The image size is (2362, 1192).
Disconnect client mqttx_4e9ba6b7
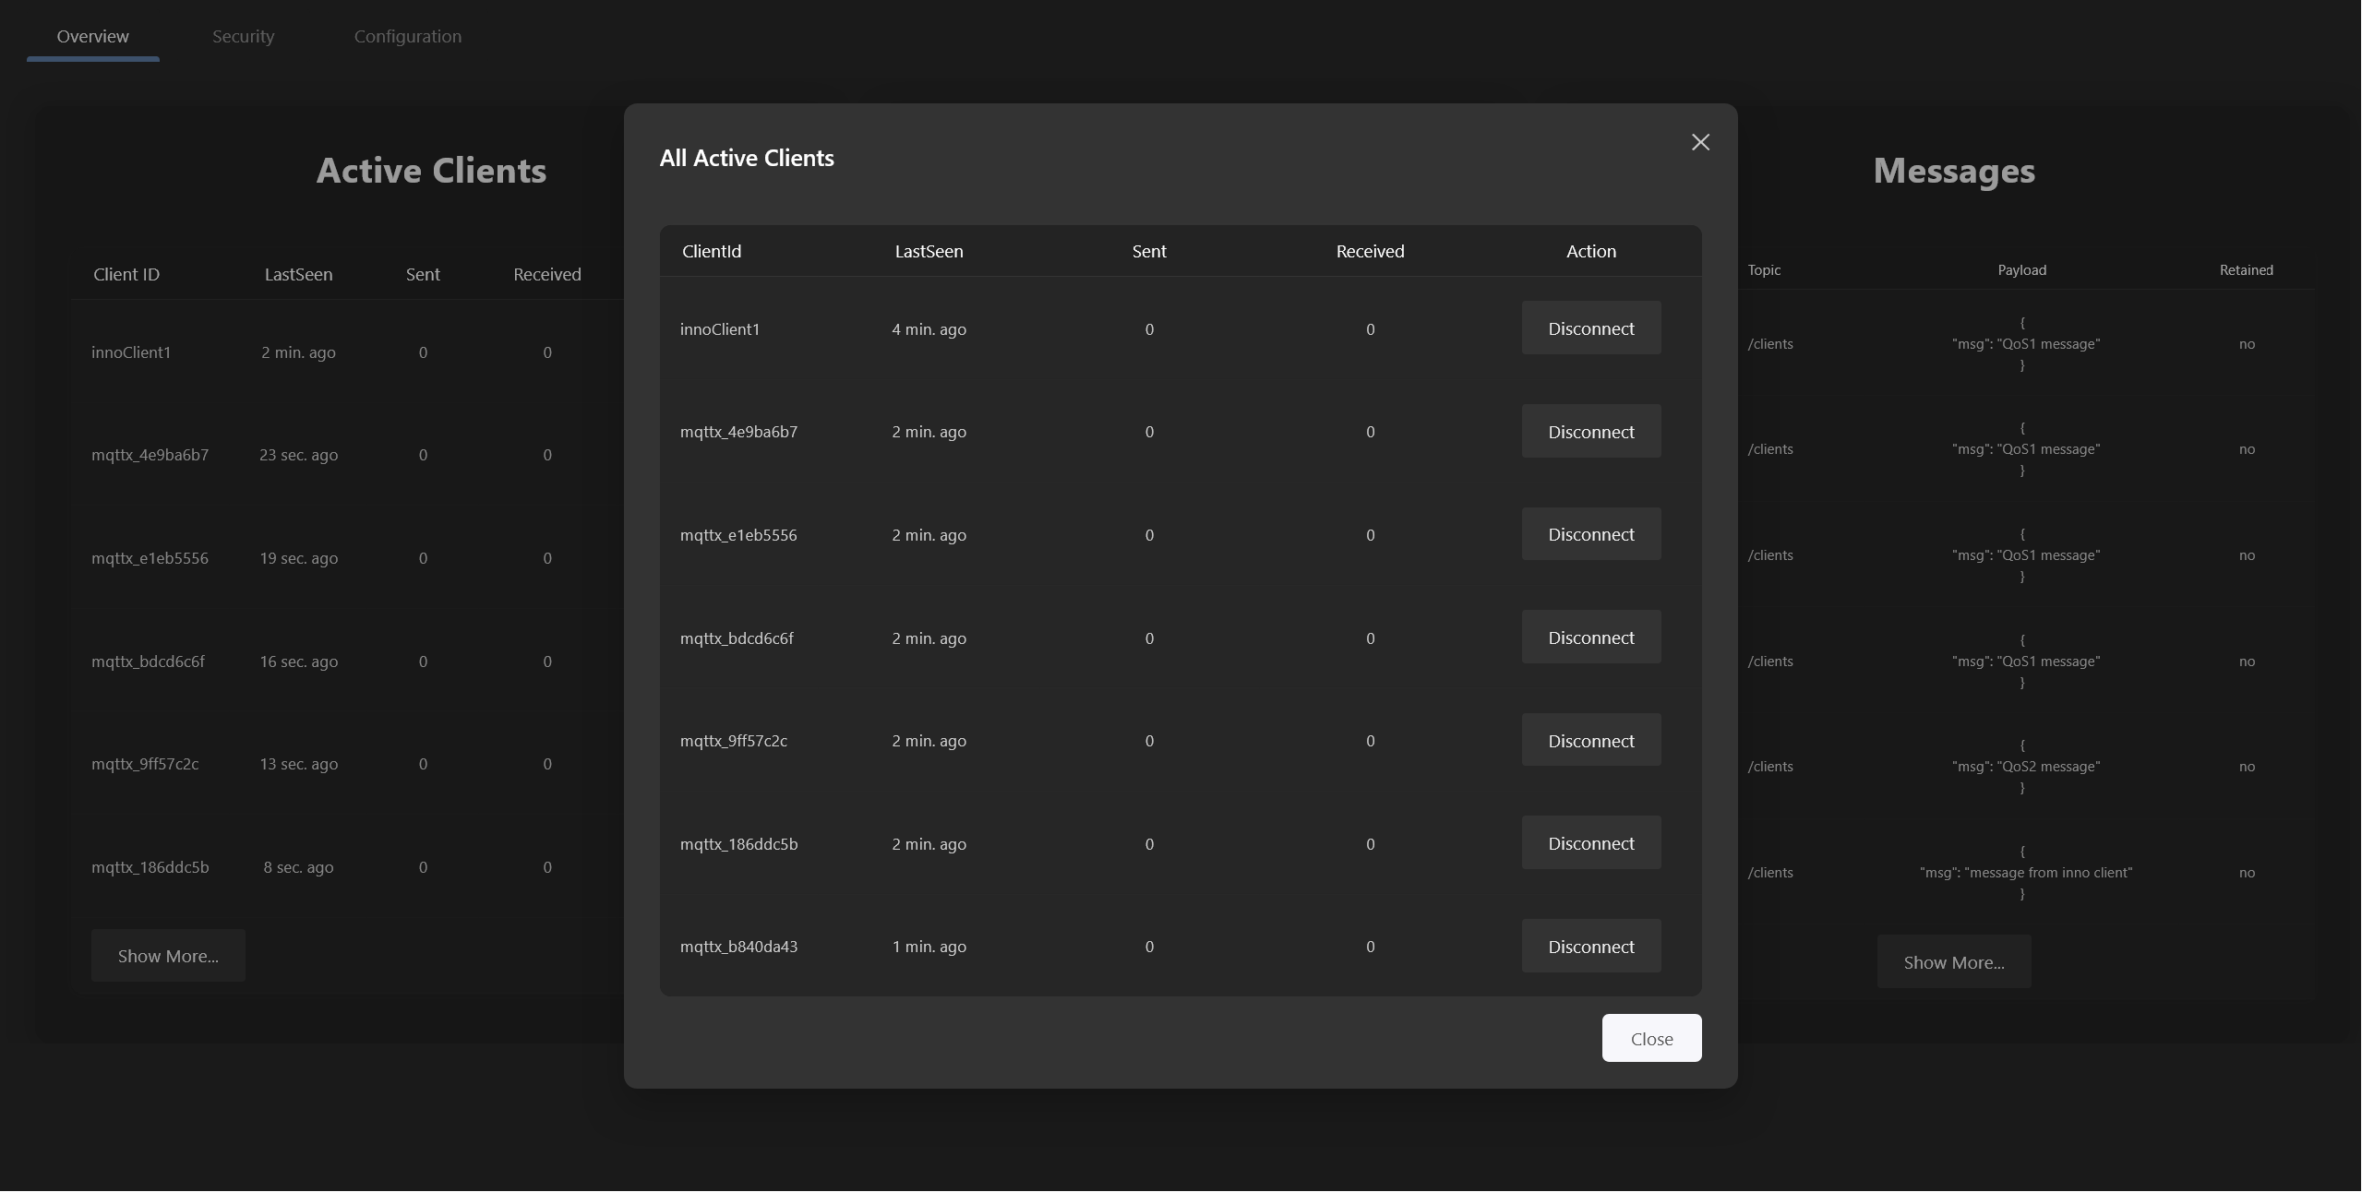[x=1590, y=432]
